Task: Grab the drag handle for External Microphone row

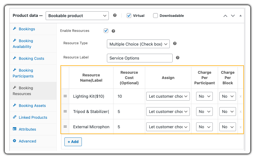Action: click(65, 127)
